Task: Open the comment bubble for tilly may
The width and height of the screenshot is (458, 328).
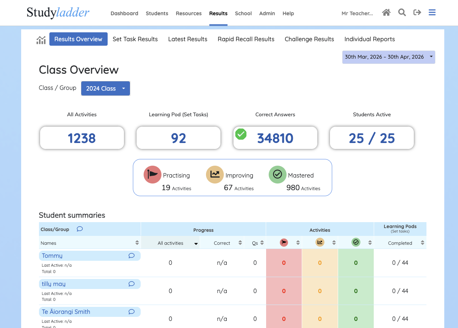Action: point(131,284)
